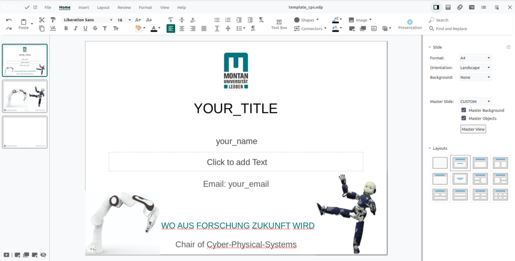The image size is (515, 261).
Task: Expand the Orientation Landscape dropdown
Action: click(475, 67)
